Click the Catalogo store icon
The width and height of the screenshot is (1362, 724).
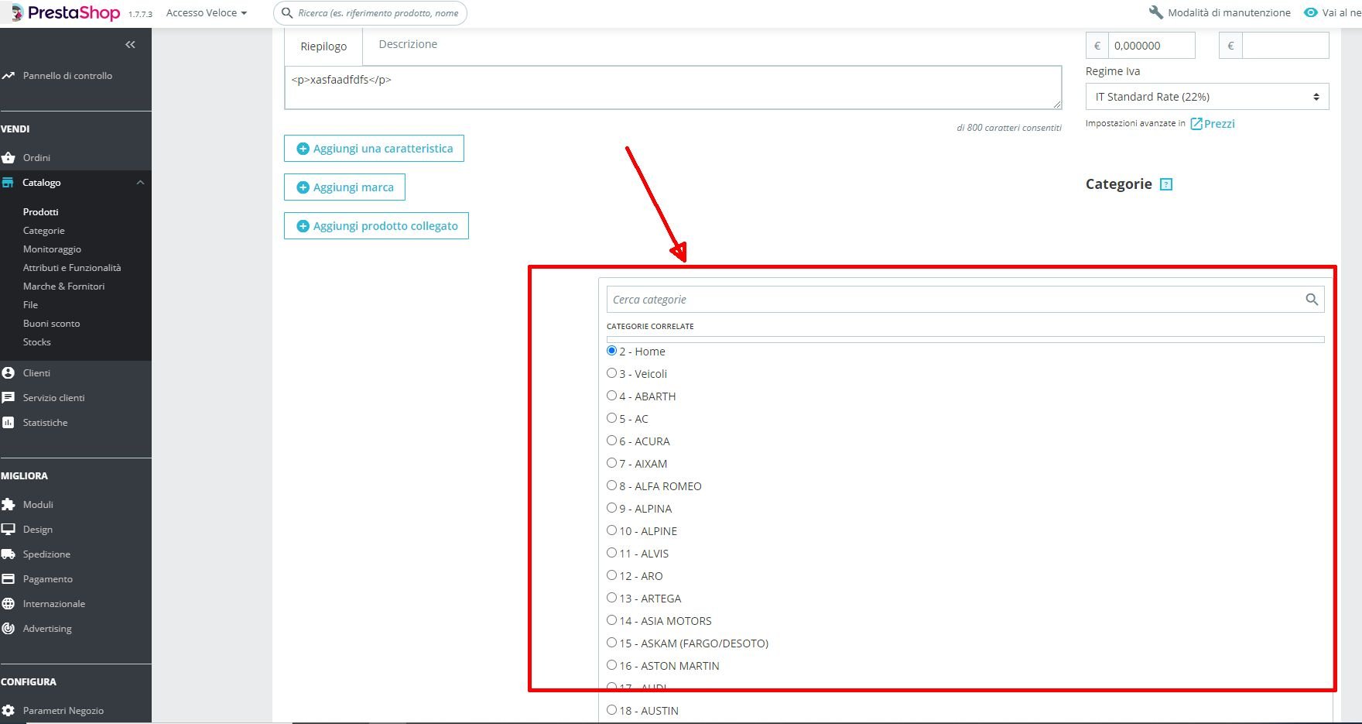click(8, 183)
